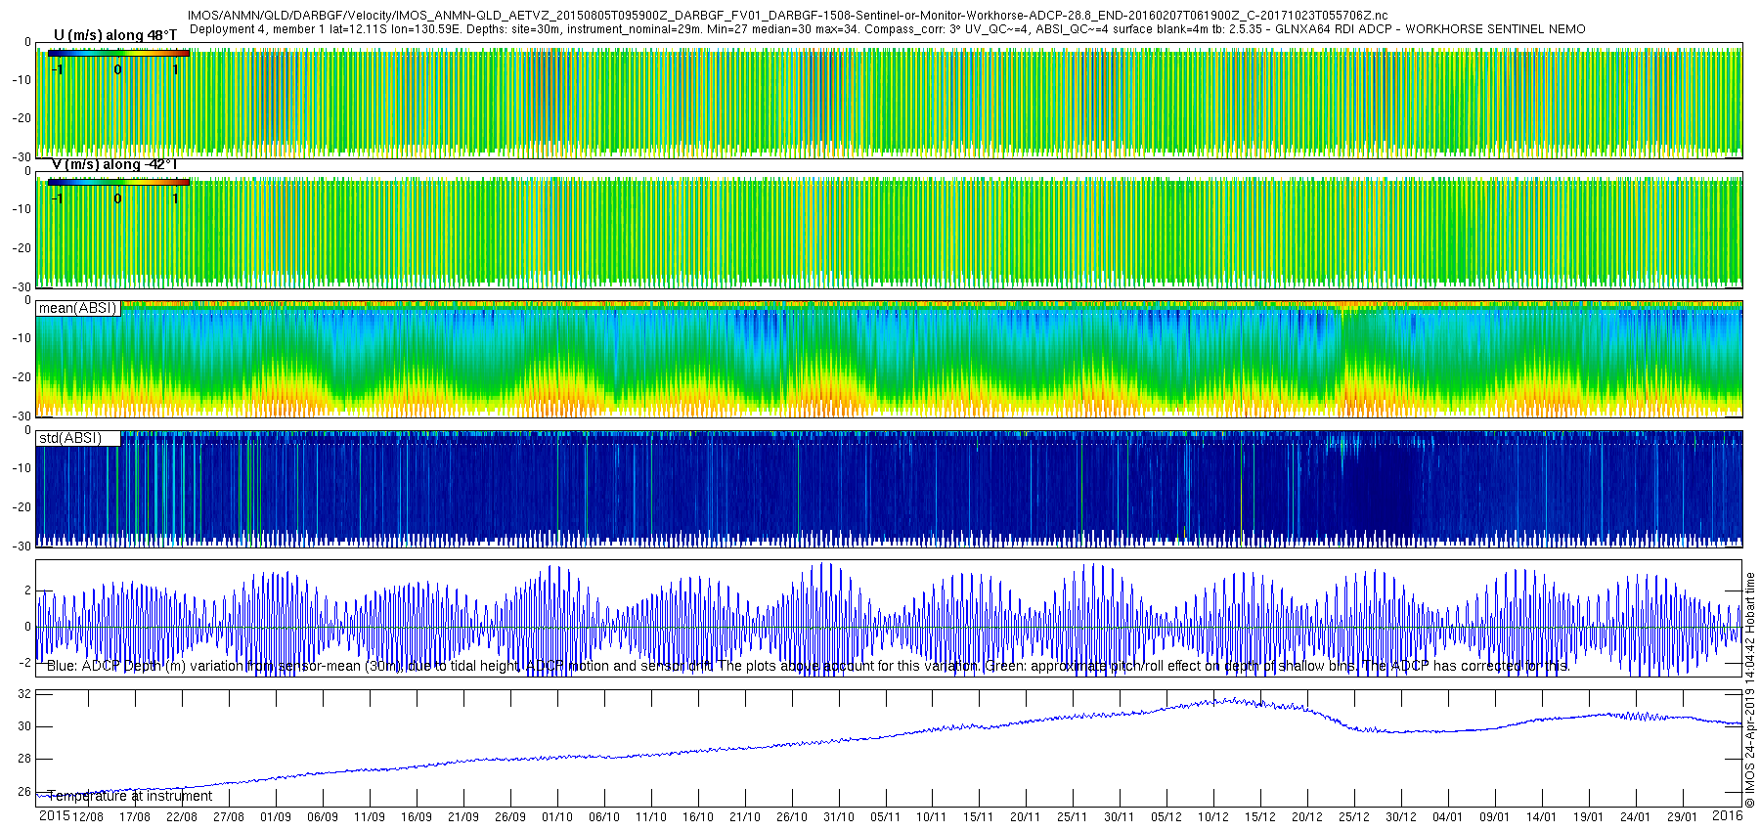Click the 2016 year label

1727,815
